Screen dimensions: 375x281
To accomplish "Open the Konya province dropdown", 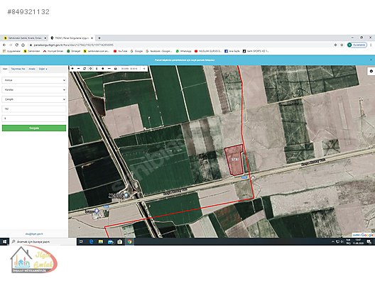I will point(34,80).
